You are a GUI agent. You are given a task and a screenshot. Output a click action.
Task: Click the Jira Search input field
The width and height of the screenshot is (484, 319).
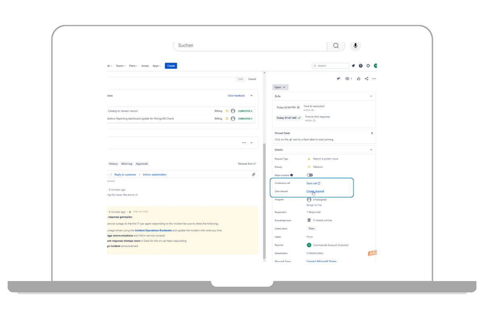click(330, 66)
